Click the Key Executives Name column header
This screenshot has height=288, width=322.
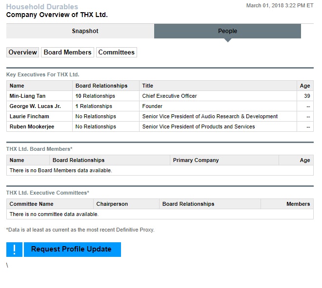pyautogui.click(x=17, y=86)
